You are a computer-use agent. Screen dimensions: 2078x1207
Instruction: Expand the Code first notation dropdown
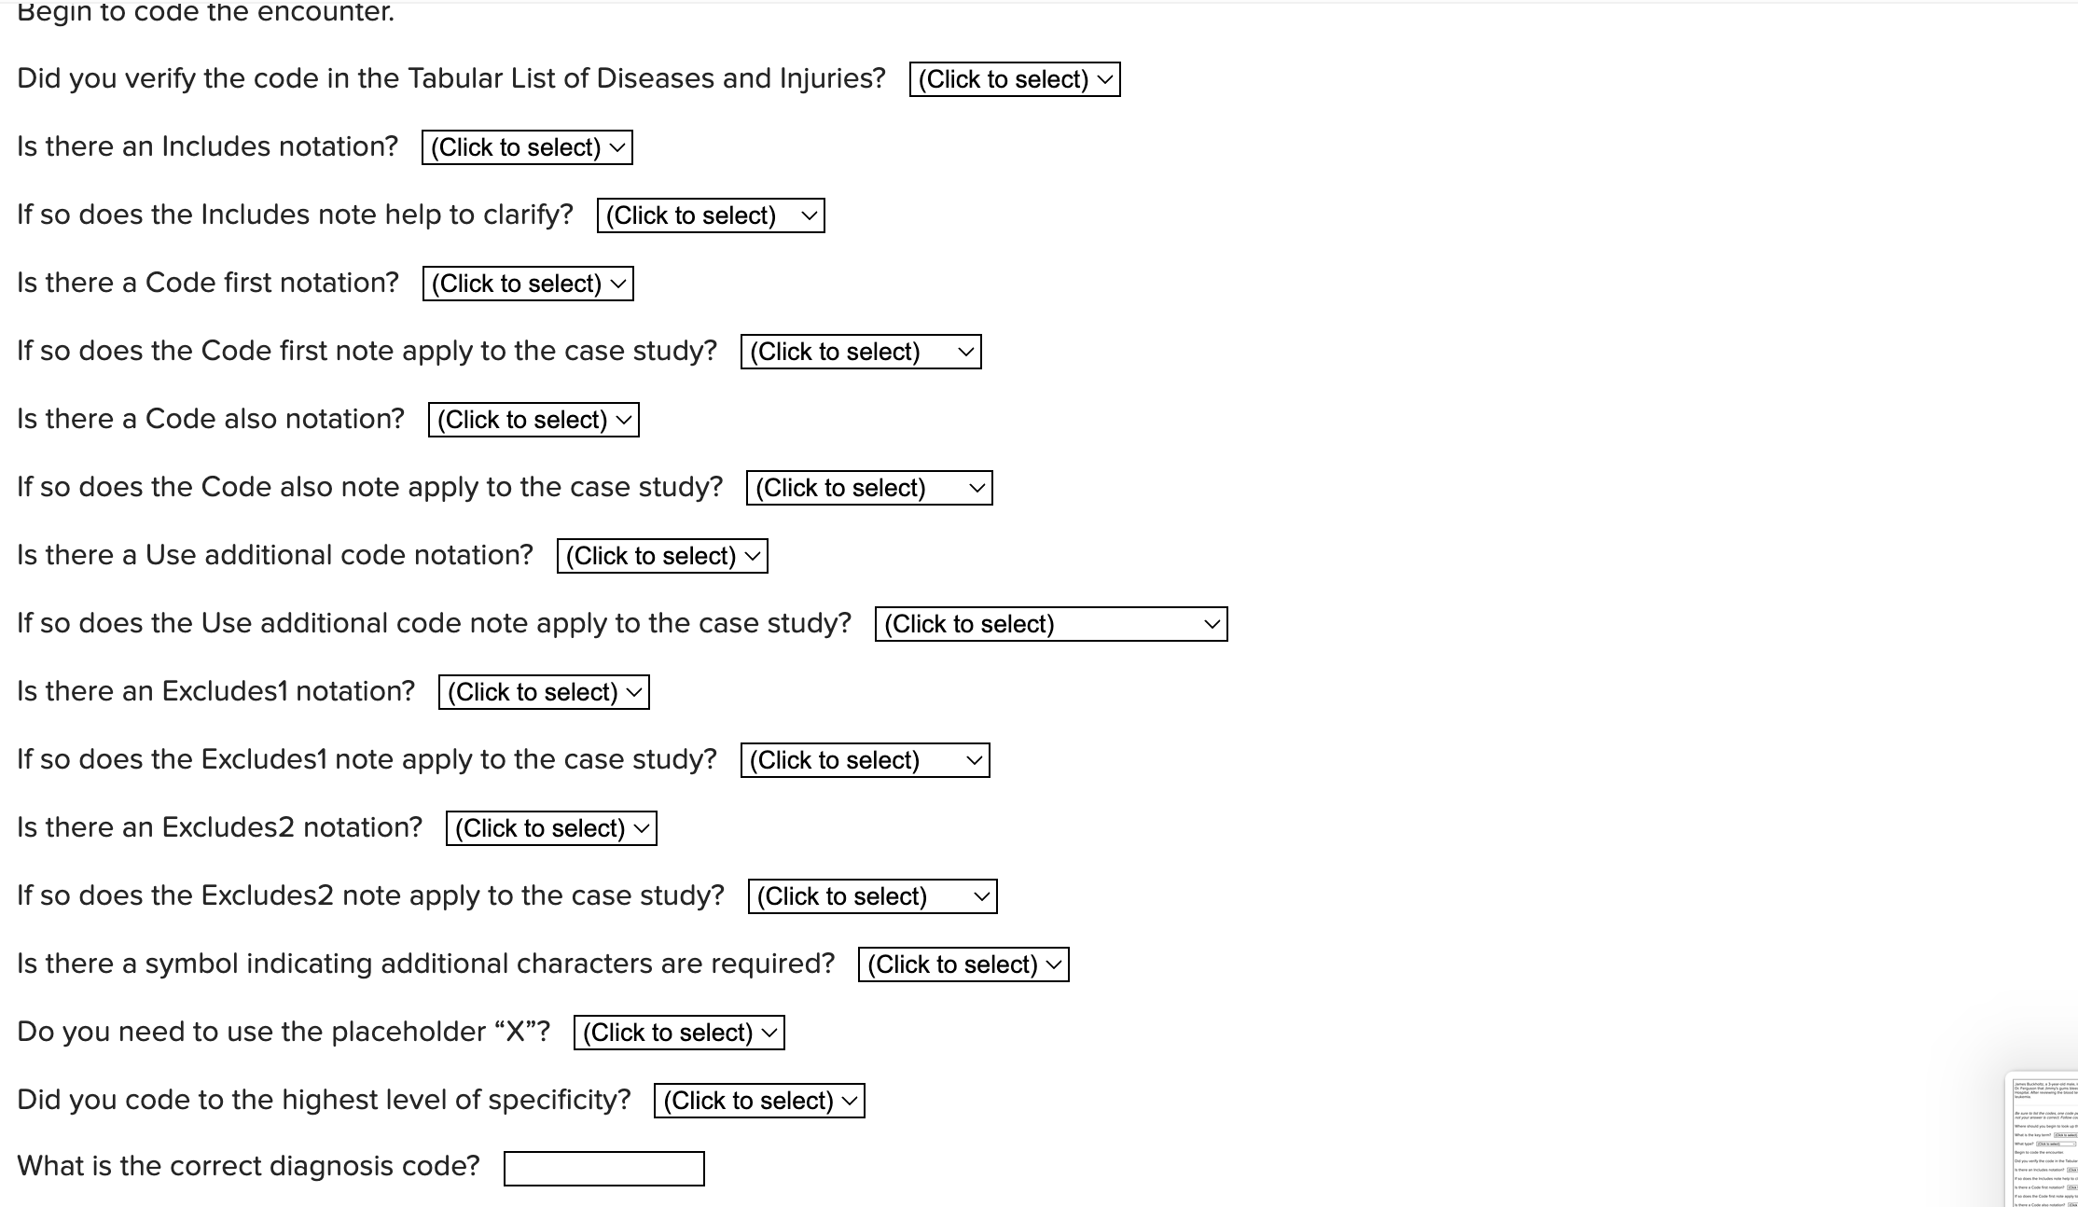pyautogui.click(x=528, y=283)
